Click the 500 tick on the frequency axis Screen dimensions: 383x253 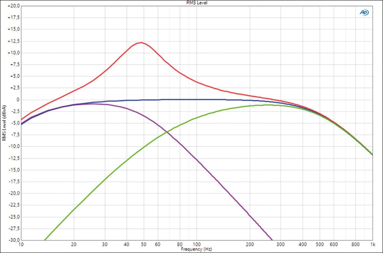(320, 244)
